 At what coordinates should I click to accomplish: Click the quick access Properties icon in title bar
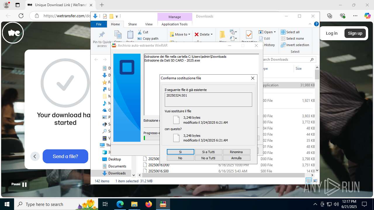105,16
